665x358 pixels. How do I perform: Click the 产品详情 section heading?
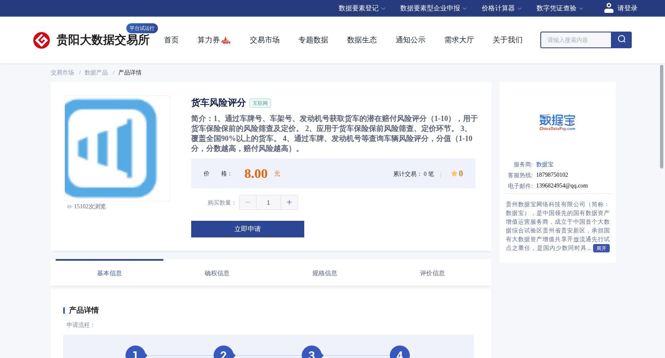click(84, 310)
